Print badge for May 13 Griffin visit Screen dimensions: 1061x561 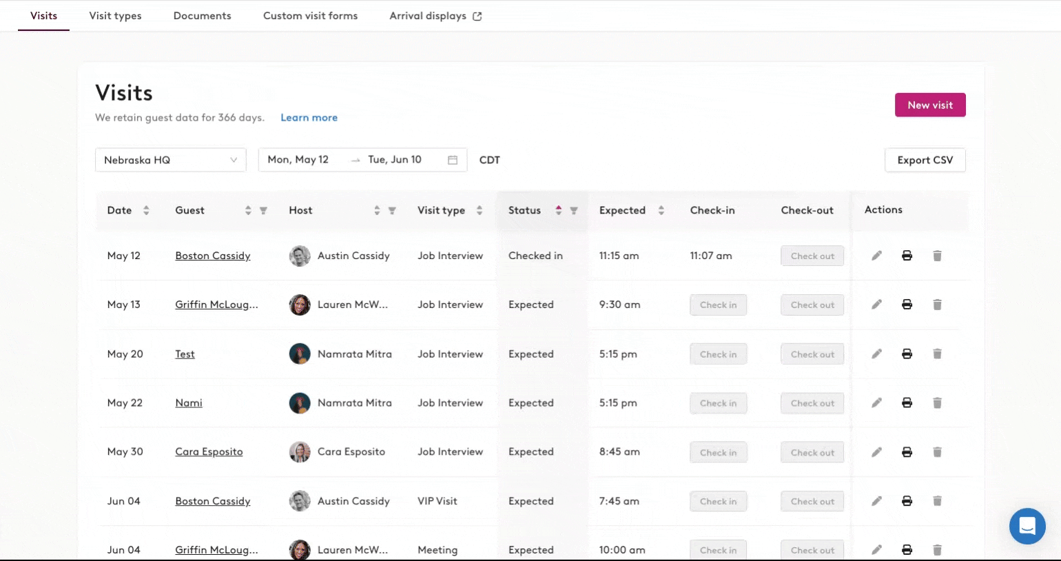coord(907,305)
